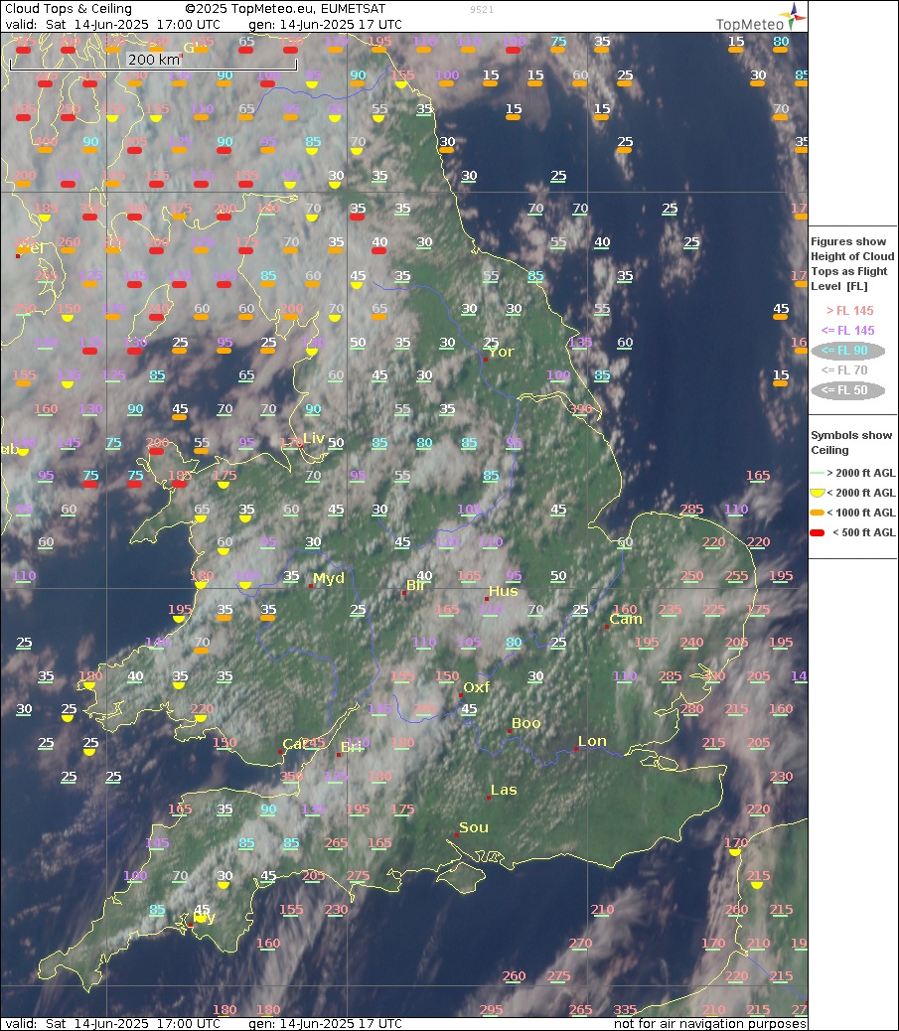Click the 'Symbols show Ceiling' legend heading
The width and height of the screenshot is (899, 1031).
coord(851,443)
